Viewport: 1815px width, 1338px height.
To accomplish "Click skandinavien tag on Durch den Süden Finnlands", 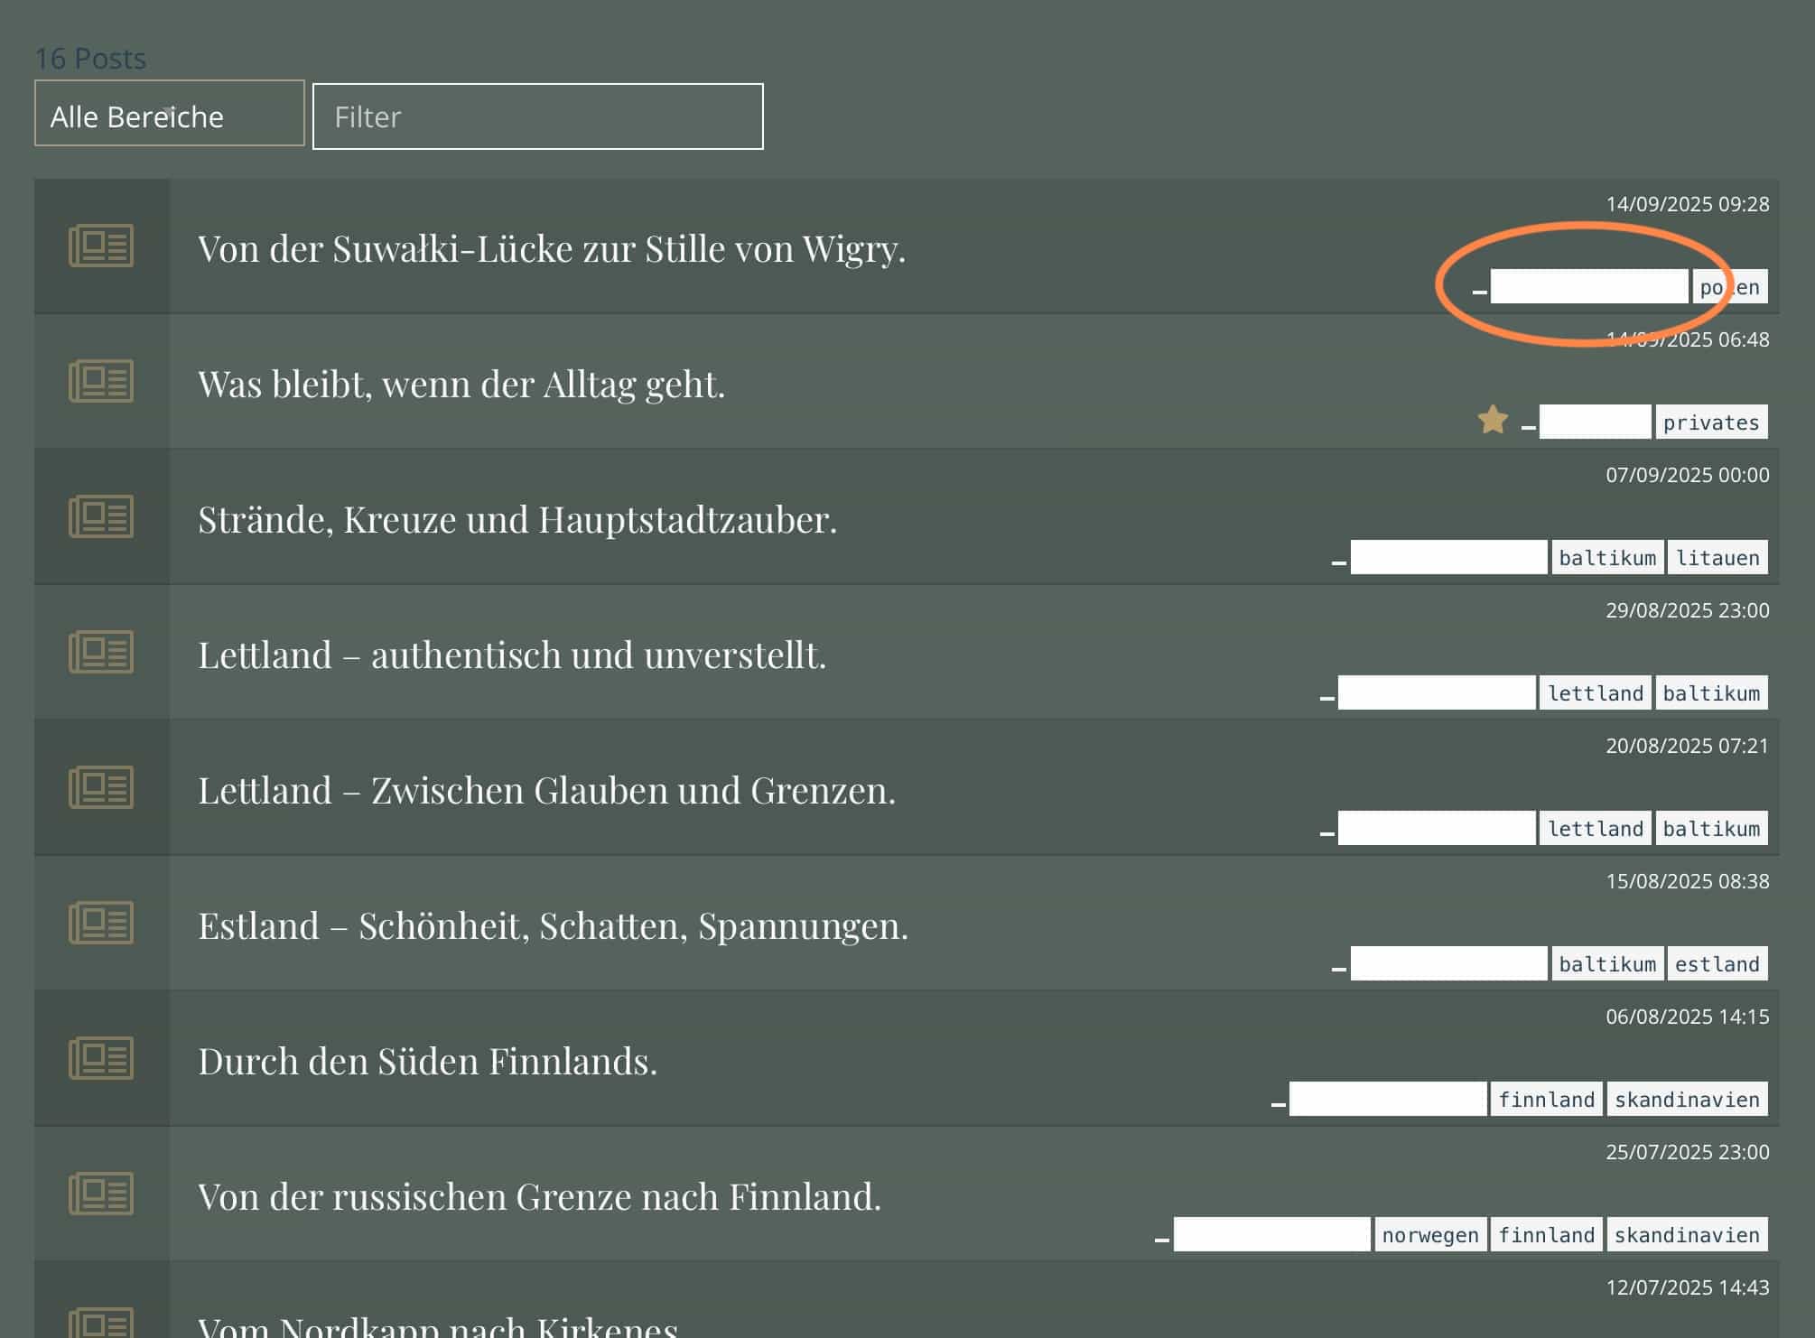I will (x=1687, y=1099).
